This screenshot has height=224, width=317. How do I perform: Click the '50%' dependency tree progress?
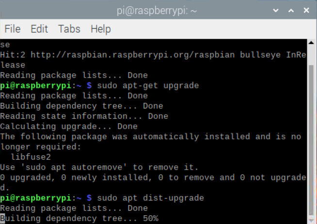tap(150, 219)
